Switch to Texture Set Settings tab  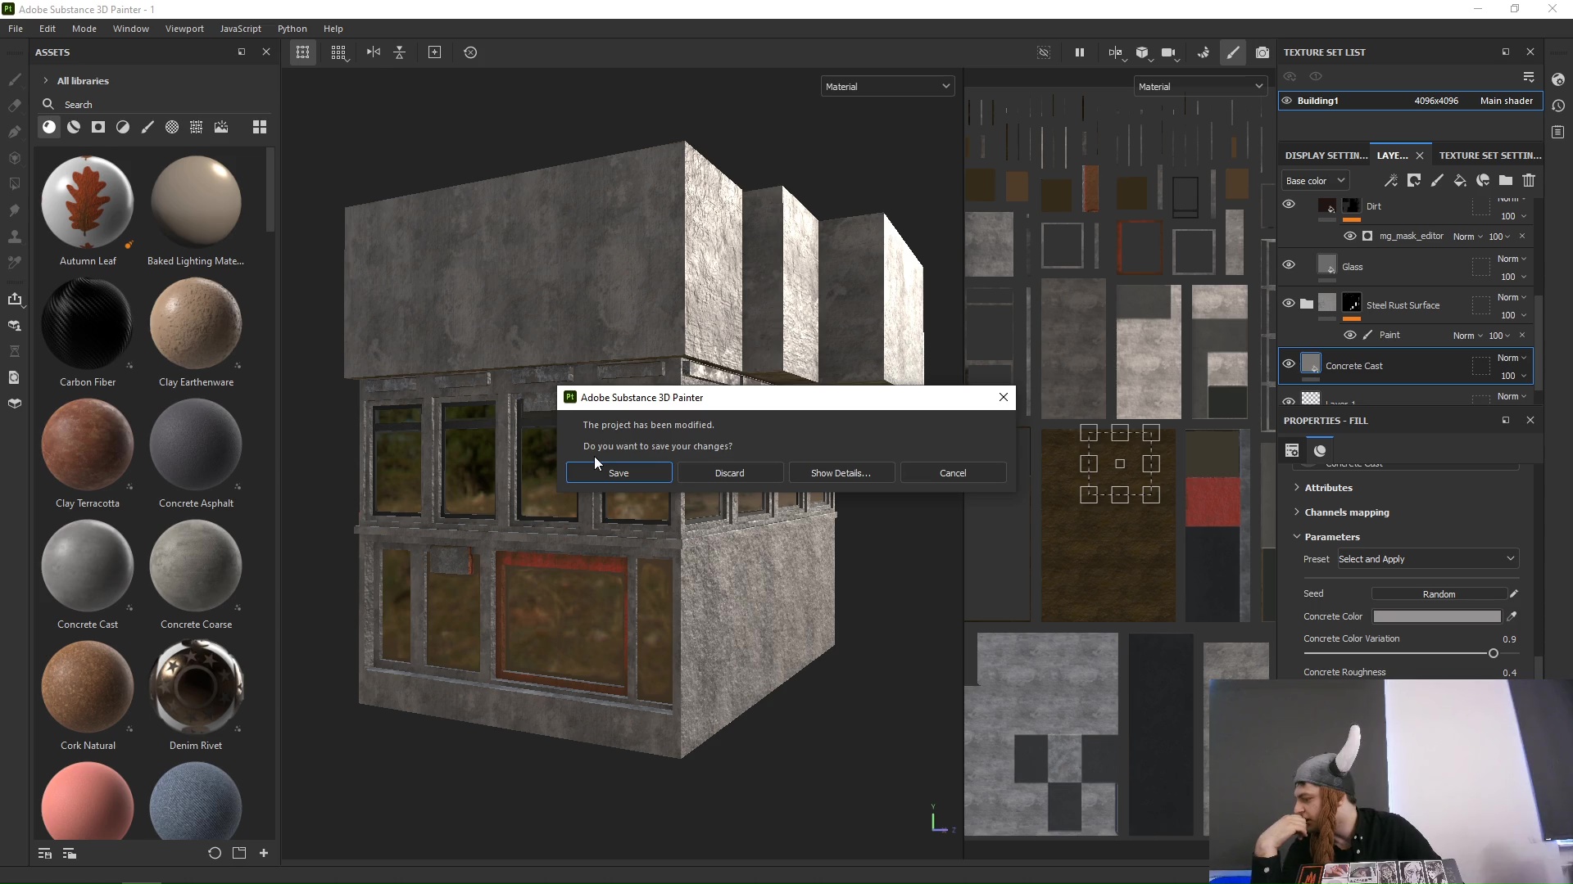[x=1489, y=155]
